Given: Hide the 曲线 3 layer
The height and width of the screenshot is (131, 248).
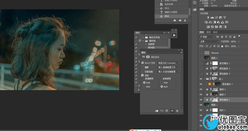Looking at the screenshot, I should [x=201, y=89].
